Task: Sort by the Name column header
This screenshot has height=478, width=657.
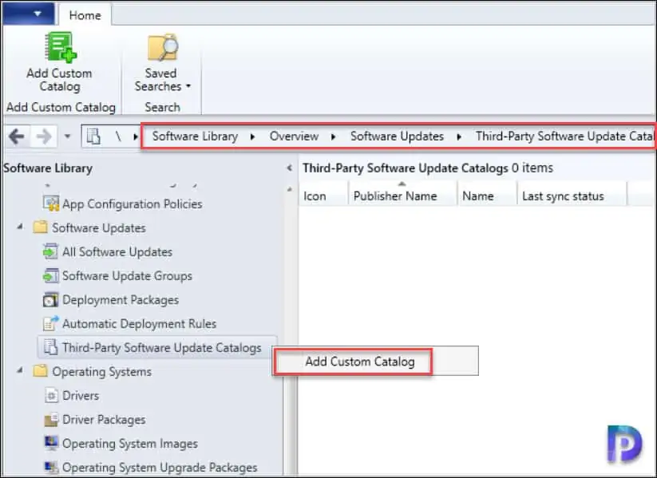Action: point(487,196)
